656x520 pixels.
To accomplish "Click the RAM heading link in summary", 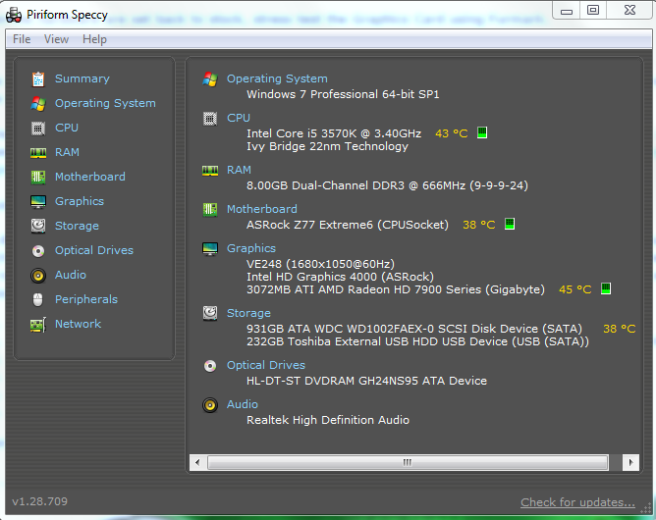I will [x=239, y=170].
